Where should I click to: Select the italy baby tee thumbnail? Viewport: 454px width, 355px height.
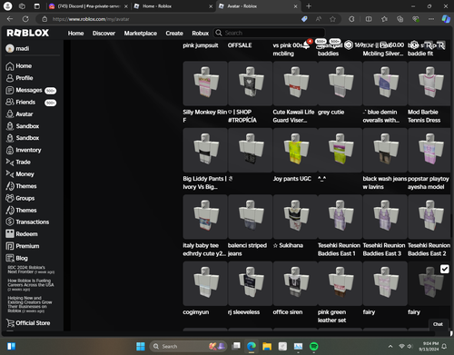[x=205, y=217]
